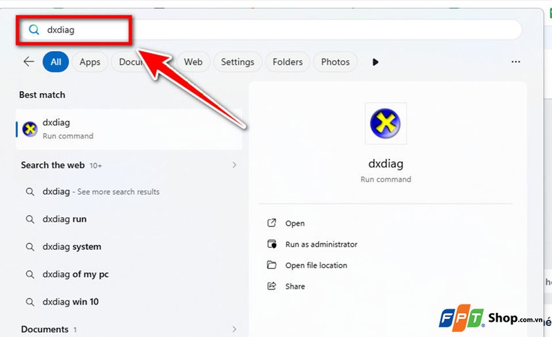Select the All filter tab
552x337 pixels.
tap(56, 61)
